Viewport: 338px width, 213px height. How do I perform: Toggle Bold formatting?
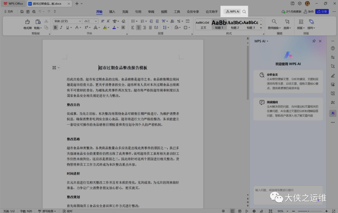[x=55, y=27]
